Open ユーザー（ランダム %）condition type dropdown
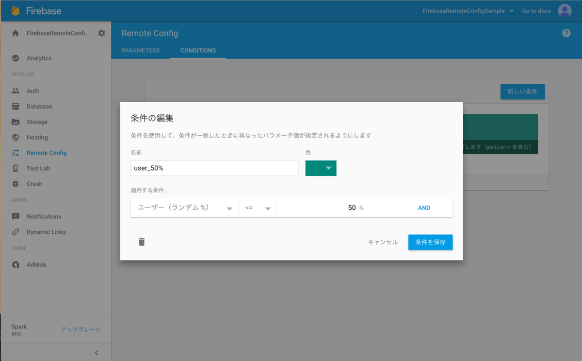The width and height of the screenshot is (582, 361). click(184, 208)
